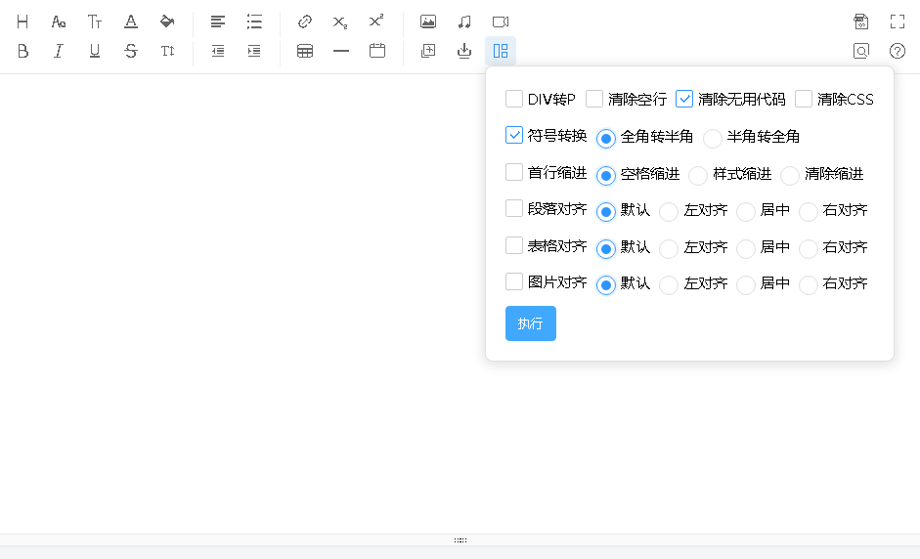Apply superscript formatting
This screenshot has width=920, height=559.
coord(376,21)
